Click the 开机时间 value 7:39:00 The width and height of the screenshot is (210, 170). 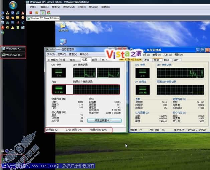click(x=116, y=110)
